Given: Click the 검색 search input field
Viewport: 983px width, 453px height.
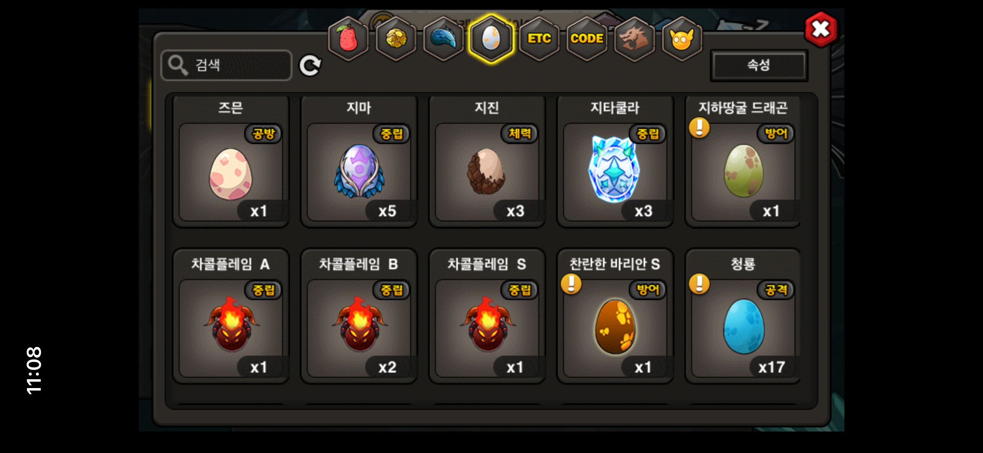Looking at the screenshot, I should 227,65.
